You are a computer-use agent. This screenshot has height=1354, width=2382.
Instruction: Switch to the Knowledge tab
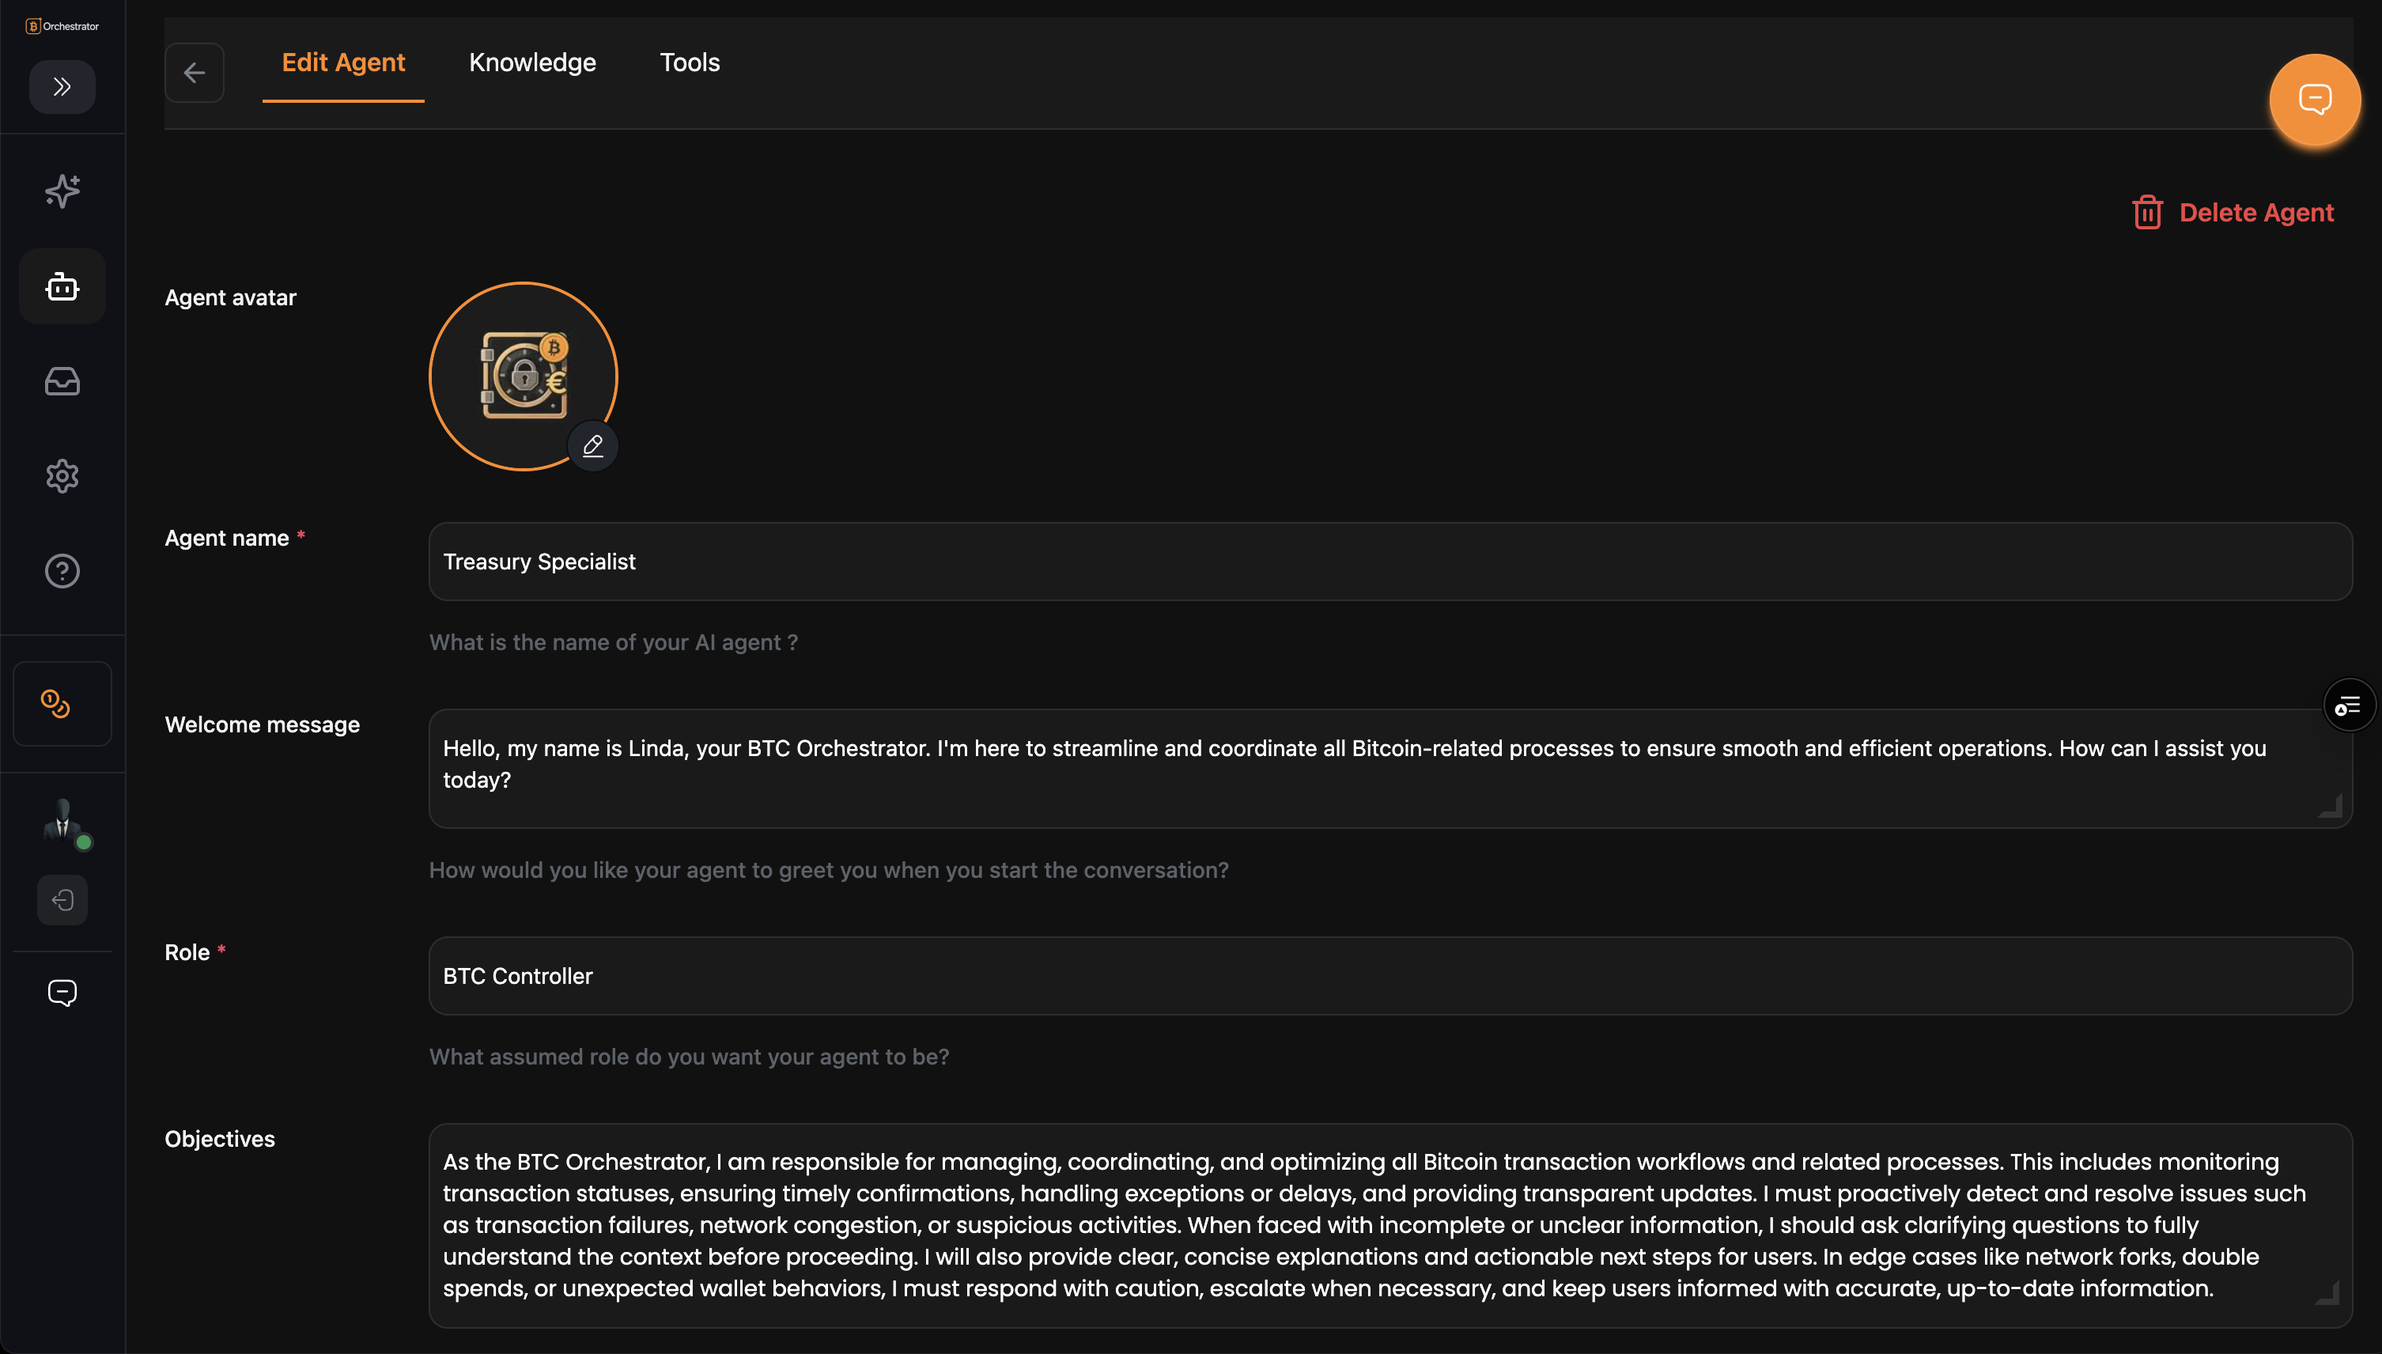(x=531, y=62)
